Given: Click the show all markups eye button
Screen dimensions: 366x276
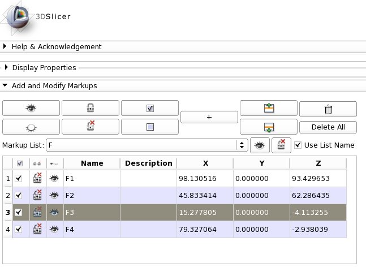Looking at the screenshot, I should click(x=31, y=108).
